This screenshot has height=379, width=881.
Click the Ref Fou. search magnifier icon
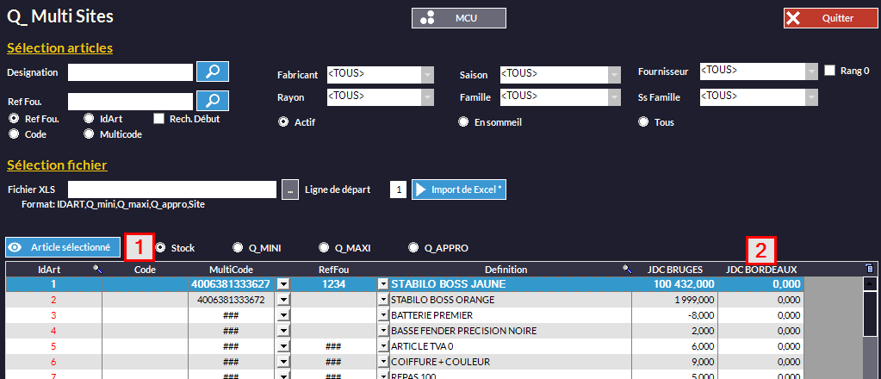tap(212, 101)
